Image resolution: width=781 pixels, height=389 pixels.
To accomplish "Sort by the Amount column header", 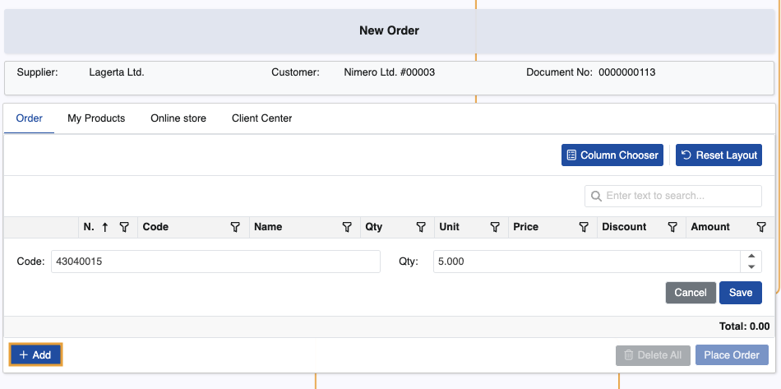I will (x=710, y=227).
